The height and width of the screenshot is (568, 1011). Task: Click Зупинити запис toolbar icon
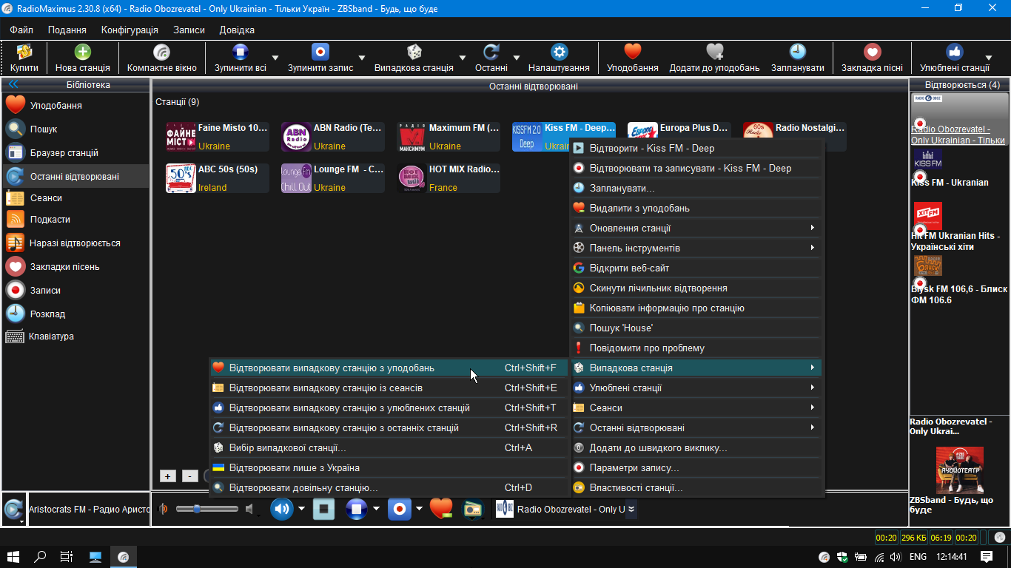[320, 58]
